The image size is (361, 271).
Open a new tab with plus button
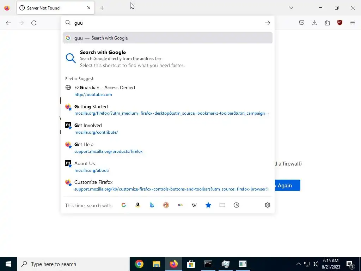(102, 8)
